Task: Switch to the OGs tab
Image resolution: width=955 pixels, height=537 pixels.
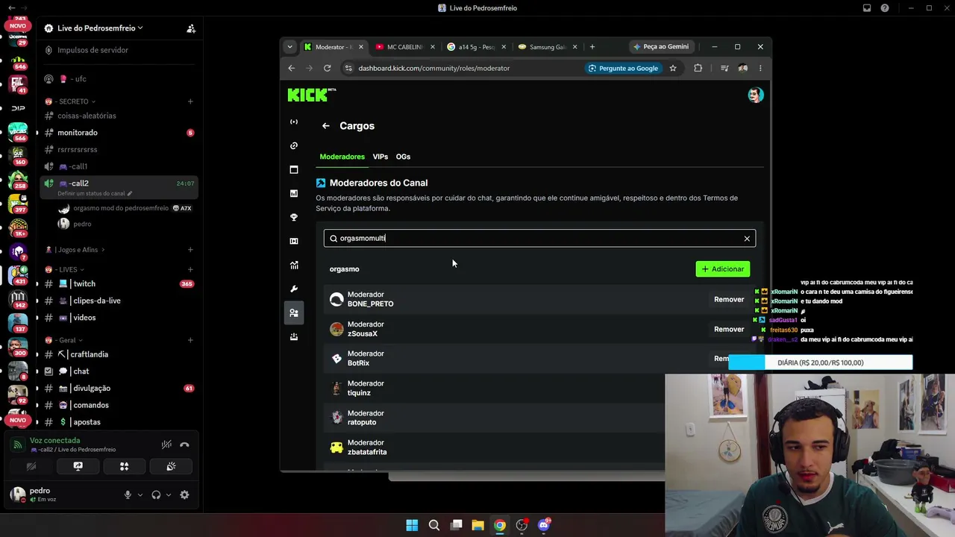Action: 403,157
